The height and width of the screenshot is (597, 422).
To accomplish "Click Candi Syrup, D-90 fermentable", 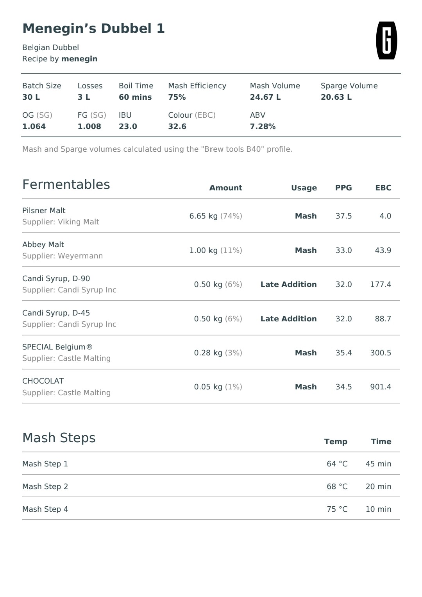I will [211, 284].
